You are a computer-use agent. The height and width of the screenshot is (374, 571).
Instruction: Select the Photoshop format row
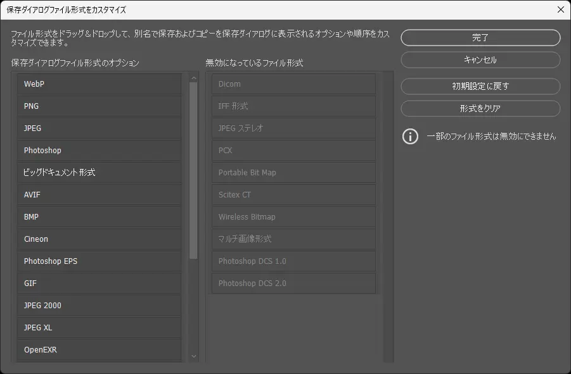(99, 151)
